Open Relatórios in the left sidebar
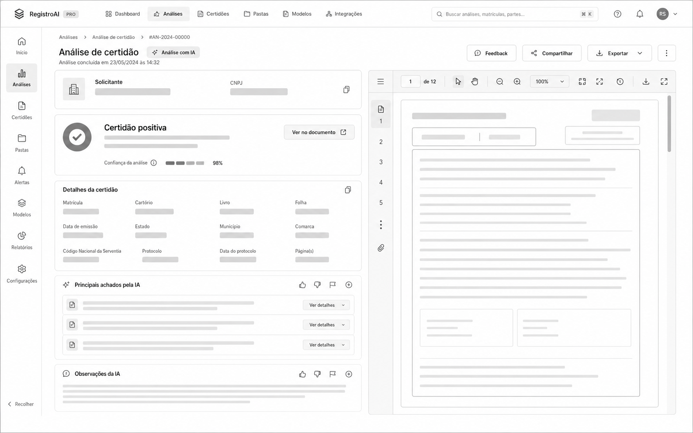693x433 pixels. click(22, 241)
